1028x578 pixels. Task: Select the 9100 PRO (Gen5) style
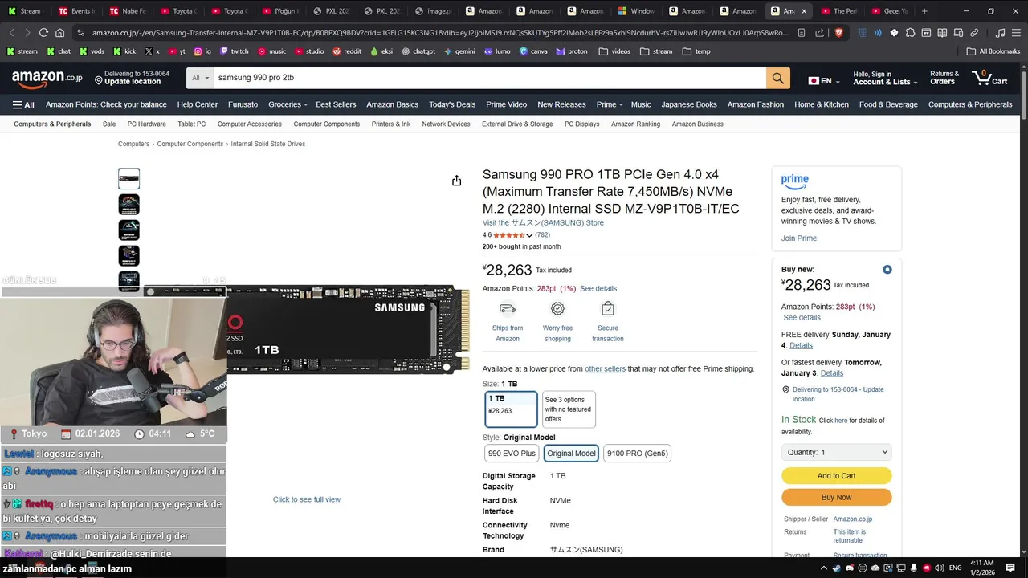coord(637,454)
